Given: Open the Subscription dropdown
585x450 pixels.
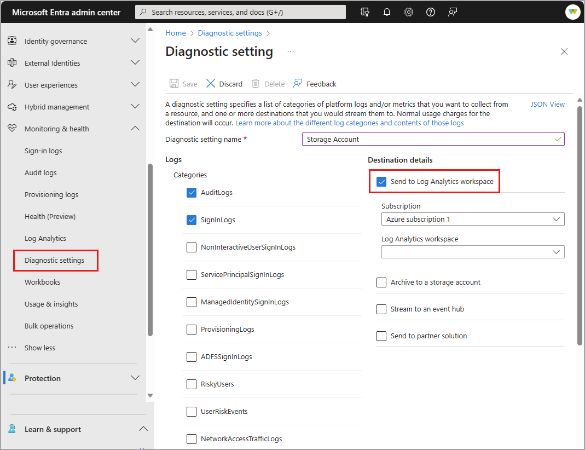Looking at the screenshot, I should (x=472, y=219).
